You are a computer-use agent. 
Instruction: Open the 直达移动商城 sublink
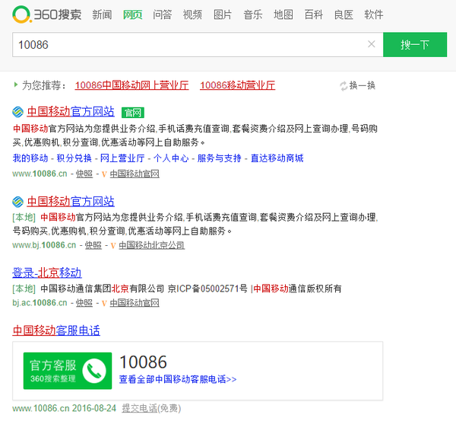click(277, 158)
